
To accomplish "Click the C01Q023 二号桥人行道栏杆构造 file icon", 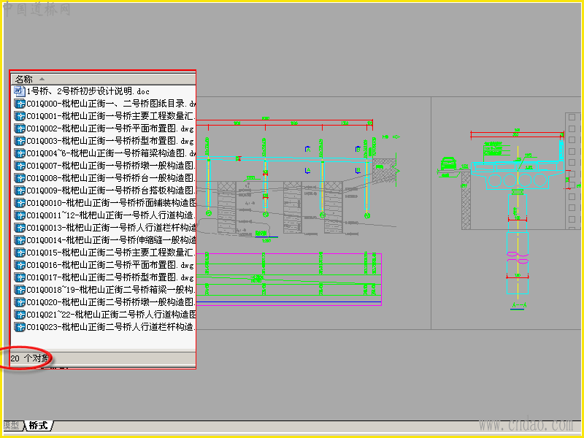I will click(x=20, y=327).
